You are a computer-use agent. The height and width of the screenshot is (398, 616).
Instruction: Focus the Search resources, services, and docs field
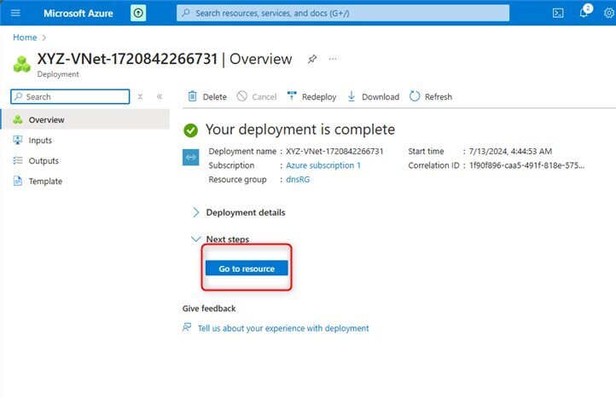(x=343, y=13)
